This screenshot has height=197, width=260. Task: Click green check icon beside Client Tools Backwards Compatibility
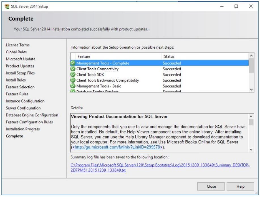pos(73,80)
